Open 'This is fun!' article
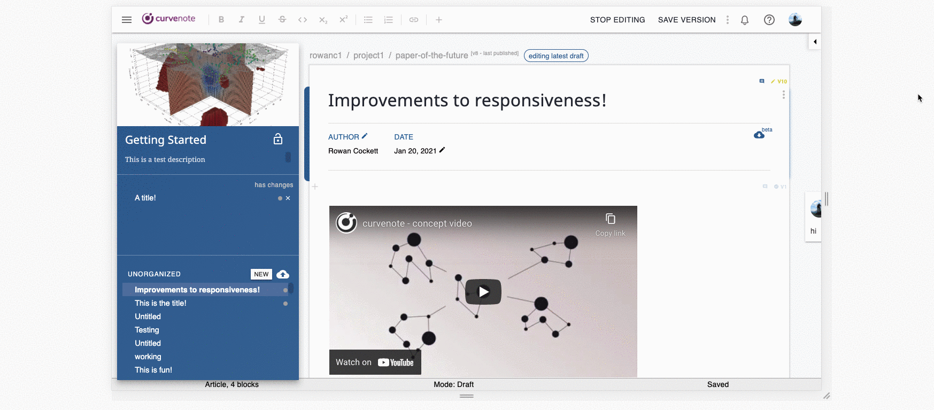Screen dimensions: 934x410 coord(153,370)
